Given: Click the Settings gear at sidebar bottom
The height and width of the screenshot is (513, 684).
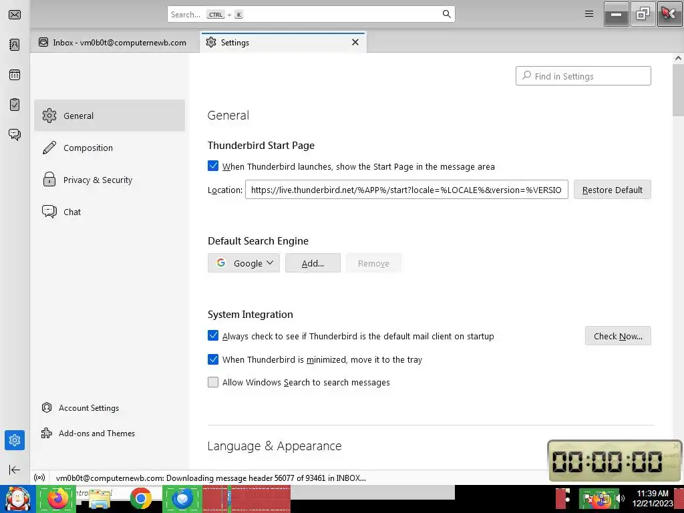Looking at the screenshot, I should pos(15,440).
